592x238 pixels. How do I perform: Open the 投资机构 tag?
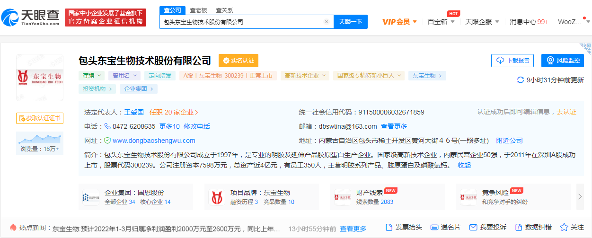pos(97,89)
